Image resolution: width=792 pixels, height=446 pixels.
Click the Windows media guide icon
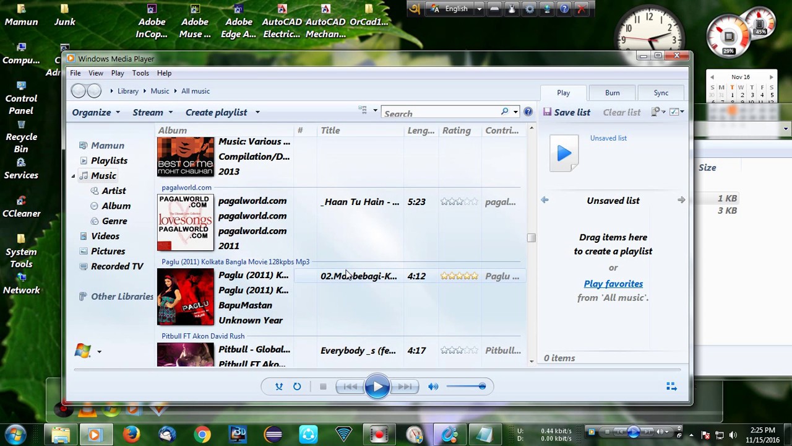coord(82,351)
